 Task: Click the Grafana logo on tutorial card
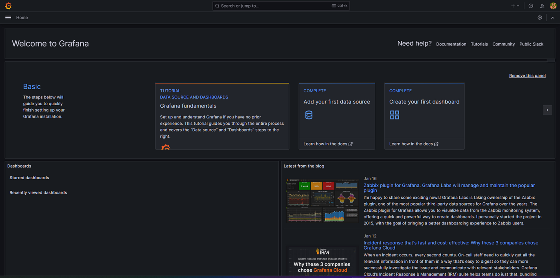coord(166,147)
